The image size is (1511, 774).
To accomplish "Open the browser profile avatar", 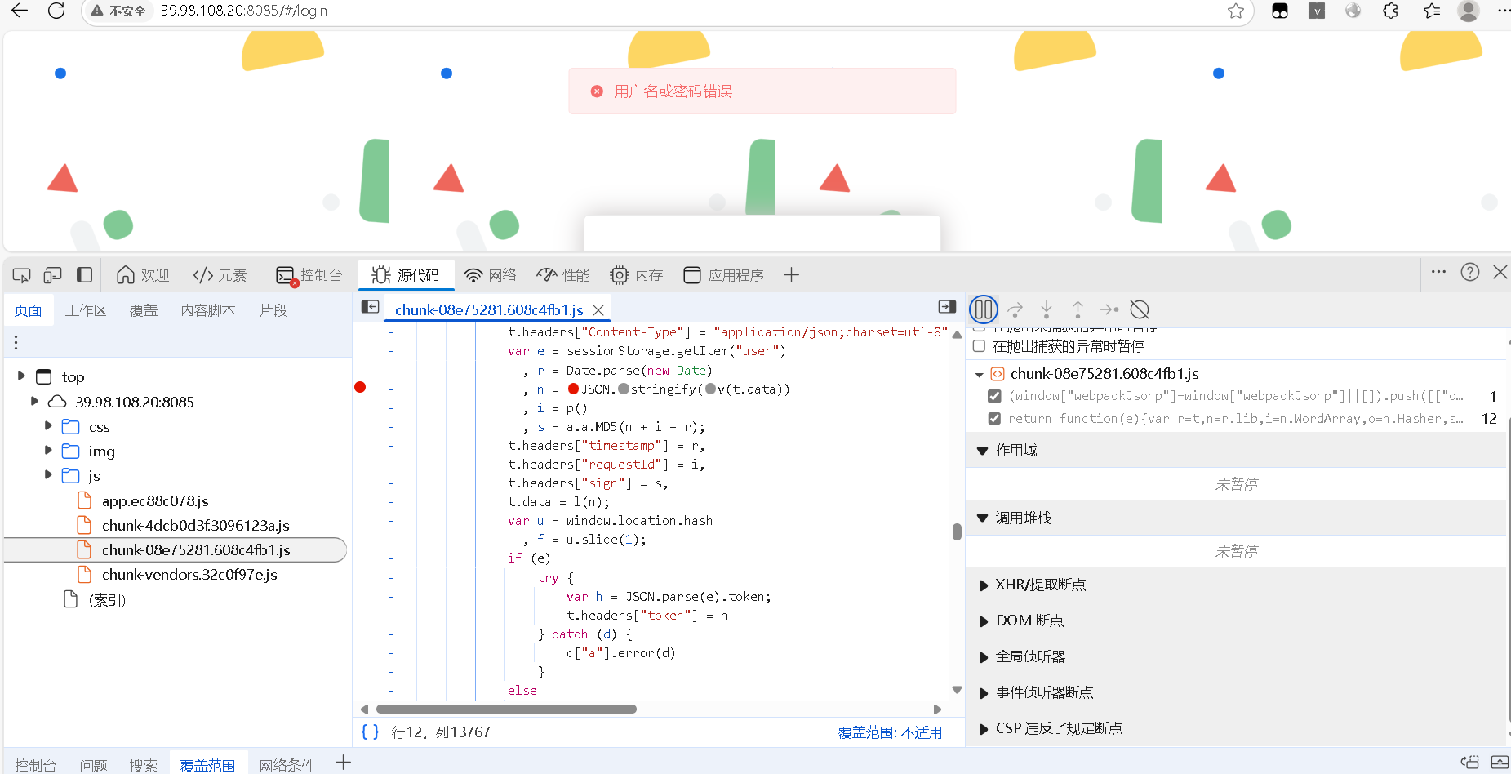I will (x=1469, y=11).
